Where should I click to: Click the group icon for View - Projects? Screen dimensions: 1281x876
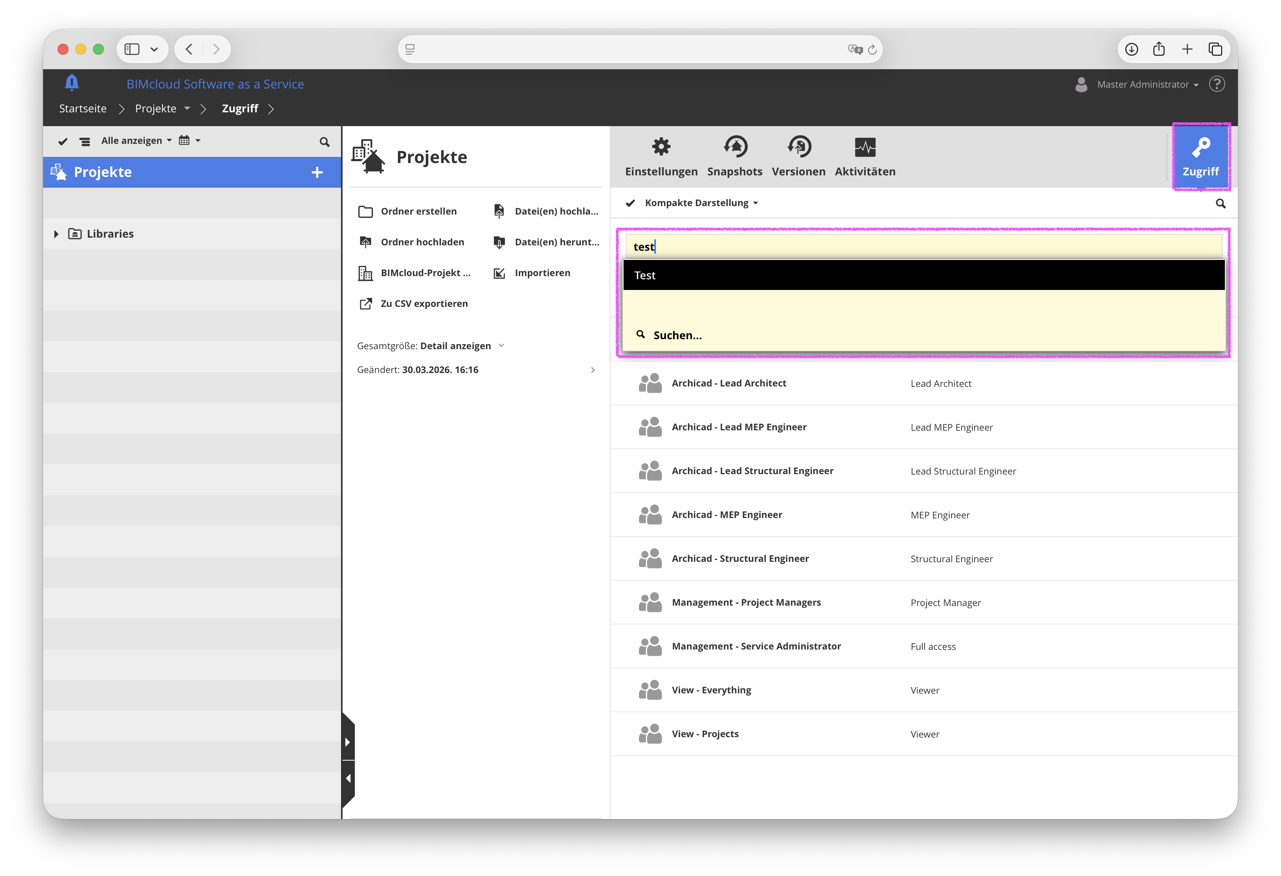tap(650, 734)
